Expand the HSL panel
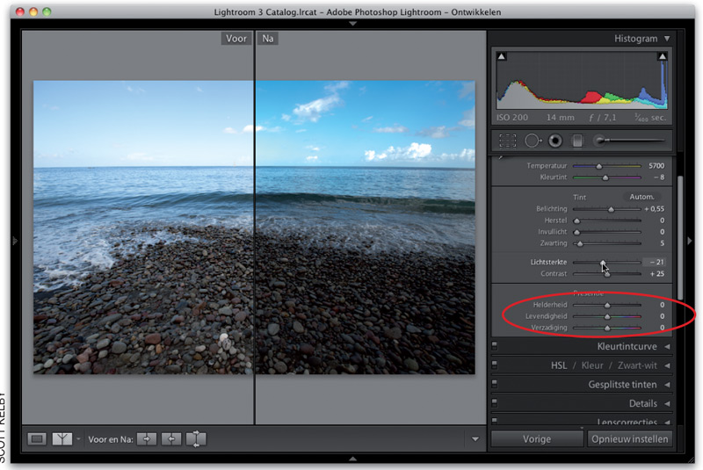 (x=667, y=365)
